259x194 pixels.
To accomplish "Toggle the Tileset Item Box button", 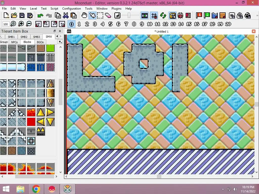I will [172, 15].
